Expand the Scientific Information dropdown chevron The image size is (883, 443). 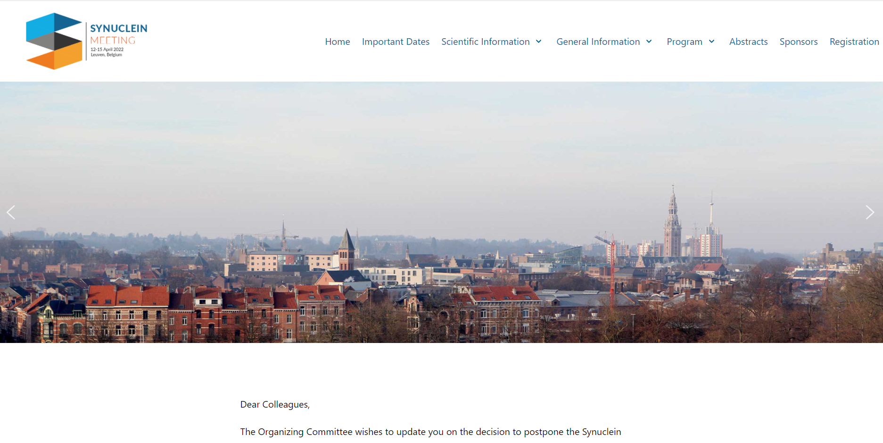(x=538, y=42)
